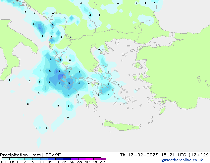Click the 30–35 mm purple swatch
The height and width of the screenshot is (163, 210).
[x=74, y=159]
